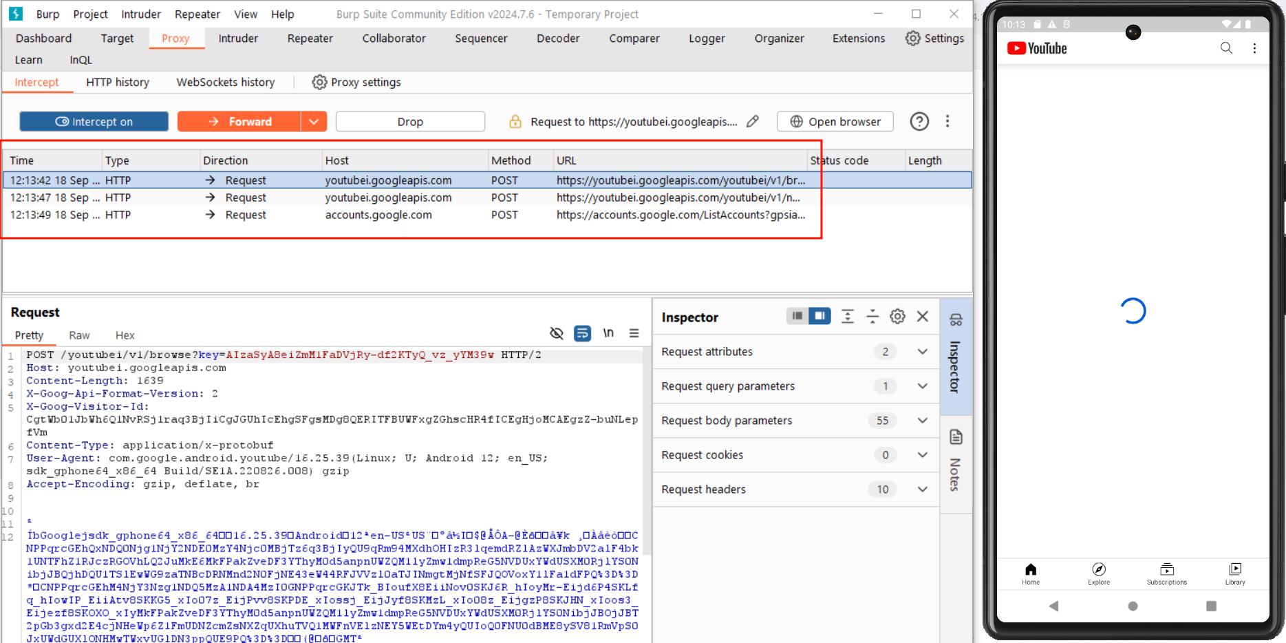
Task: Toggle hide non-printable characters eye icon
Action: (557, 334)
